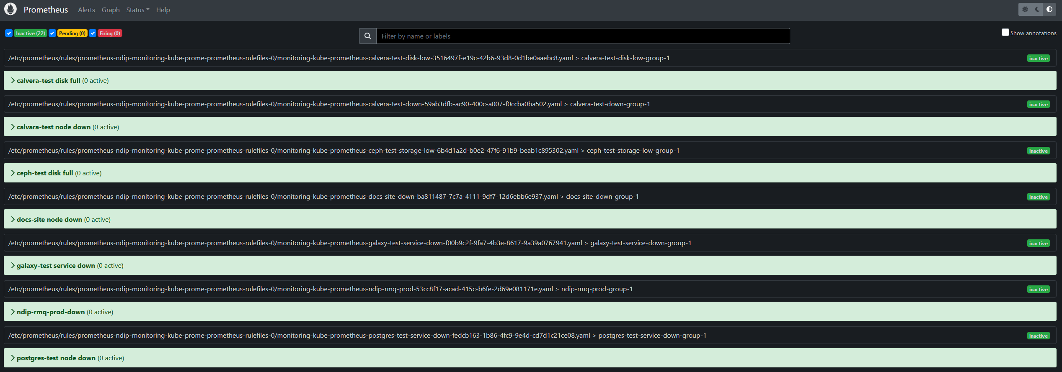Switch to light theme sun icon
This screenshot has width=1062, height=372.
pyautogui.click(x=1025, y=9)
